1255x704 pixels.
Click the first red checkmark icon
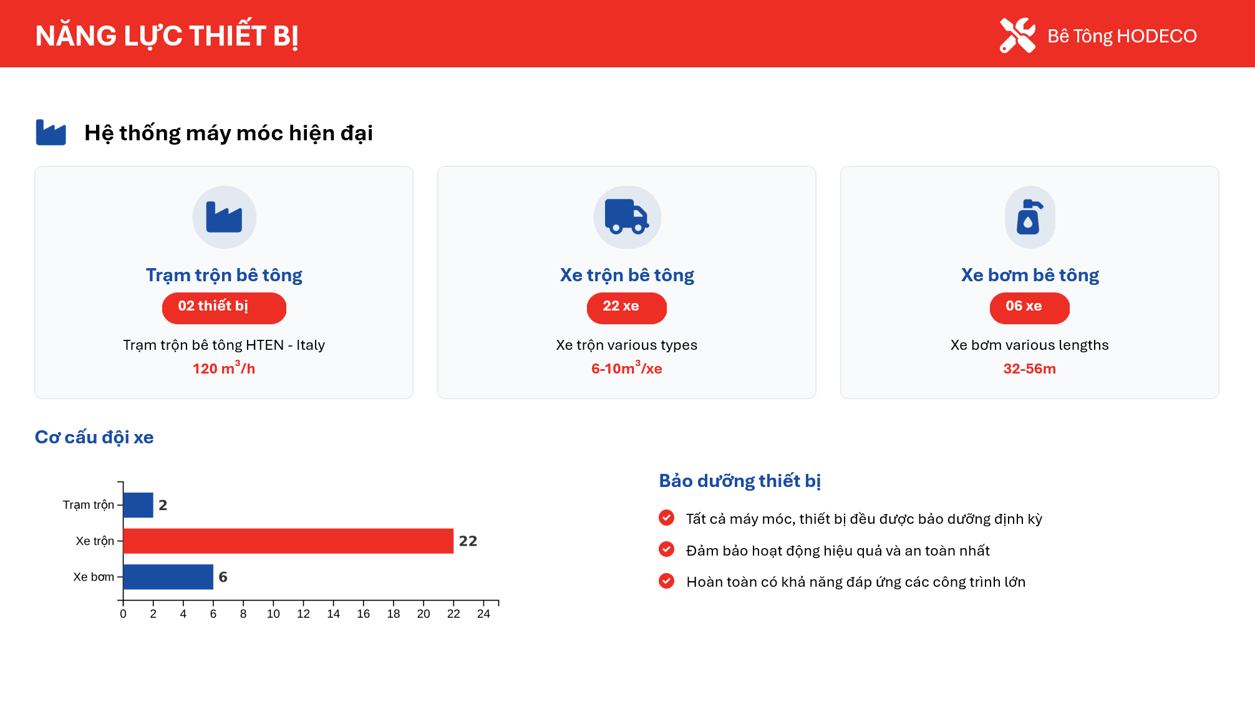(x=666, y=518)
